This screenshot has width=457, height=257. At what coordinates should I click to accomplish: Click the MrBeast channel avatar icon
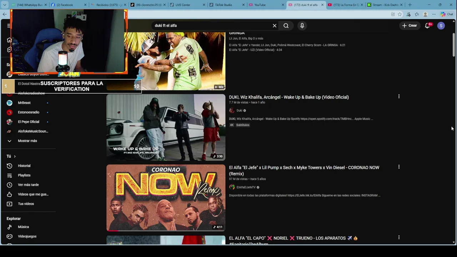point(10,103)
